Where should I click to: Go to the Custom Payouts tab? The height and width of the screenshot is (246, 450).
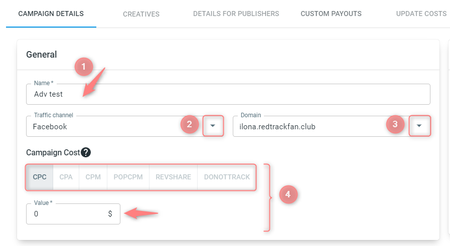coord(331,14)
